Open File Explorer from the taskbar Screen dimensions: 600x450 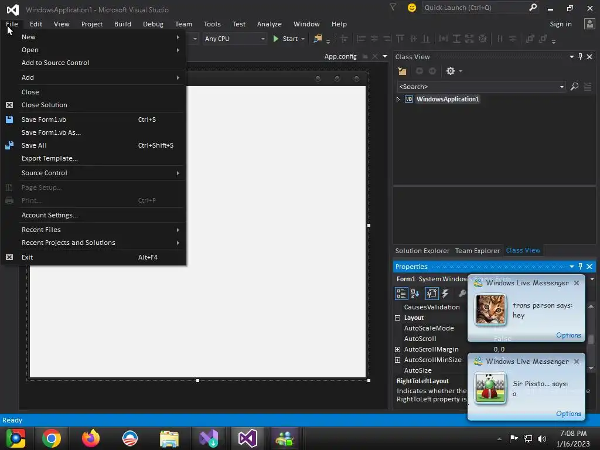pyautogui.click(x=169, y=438)
